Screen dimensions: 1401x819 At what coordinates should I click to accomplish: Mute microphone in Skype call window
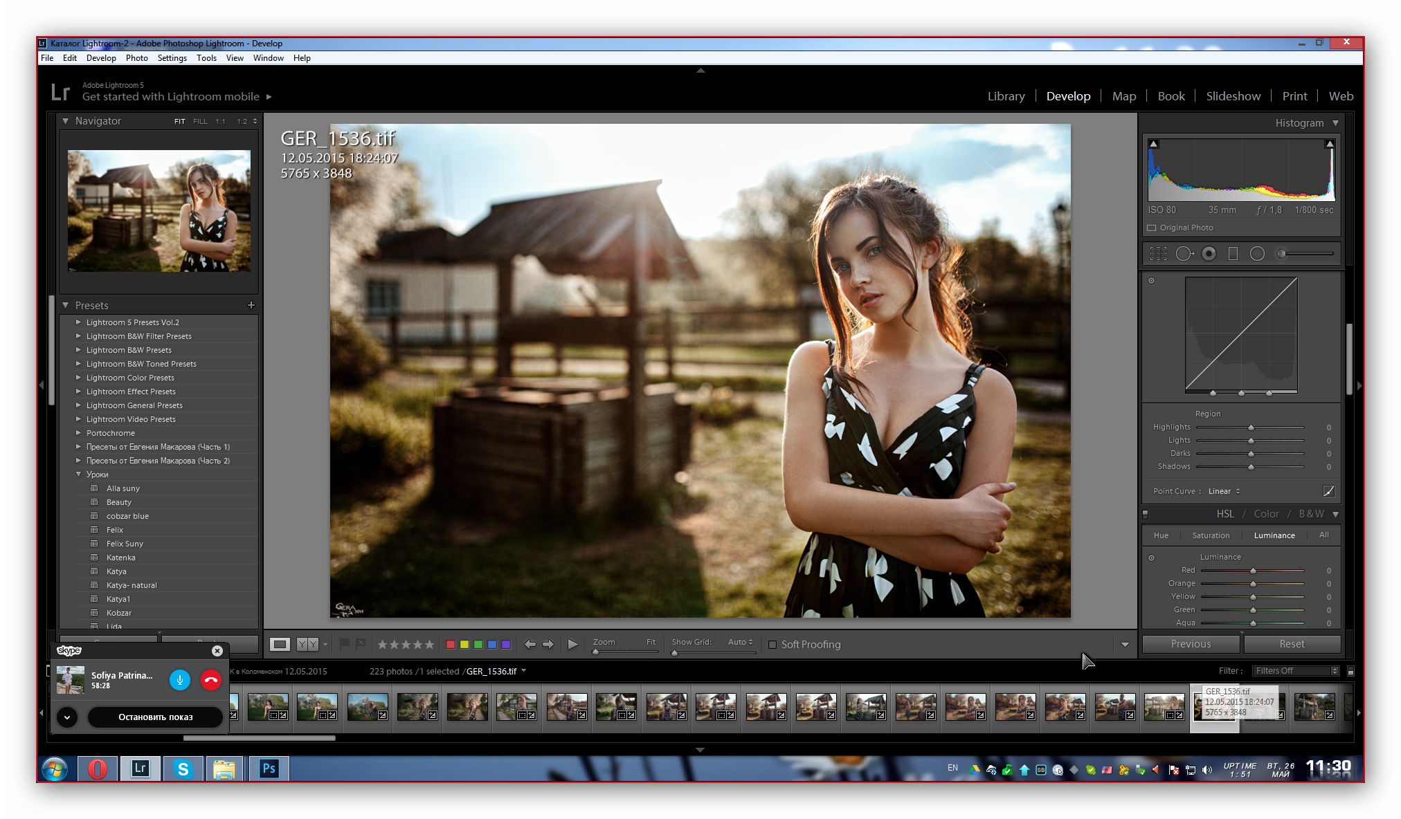179,680
